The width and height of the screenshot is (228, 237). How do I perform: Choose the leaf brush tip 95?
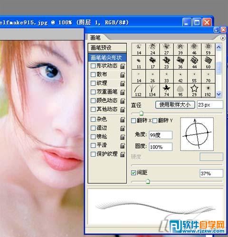click(x=180, y=90)
